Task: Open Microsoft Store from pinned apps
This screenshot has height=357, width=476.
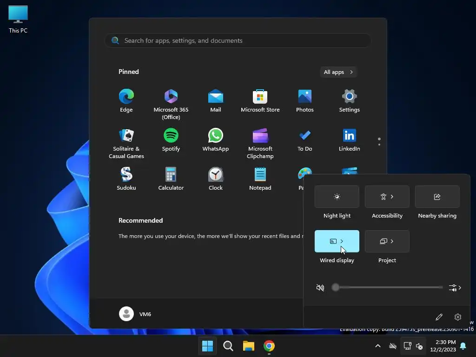Action: click(260, 101)
